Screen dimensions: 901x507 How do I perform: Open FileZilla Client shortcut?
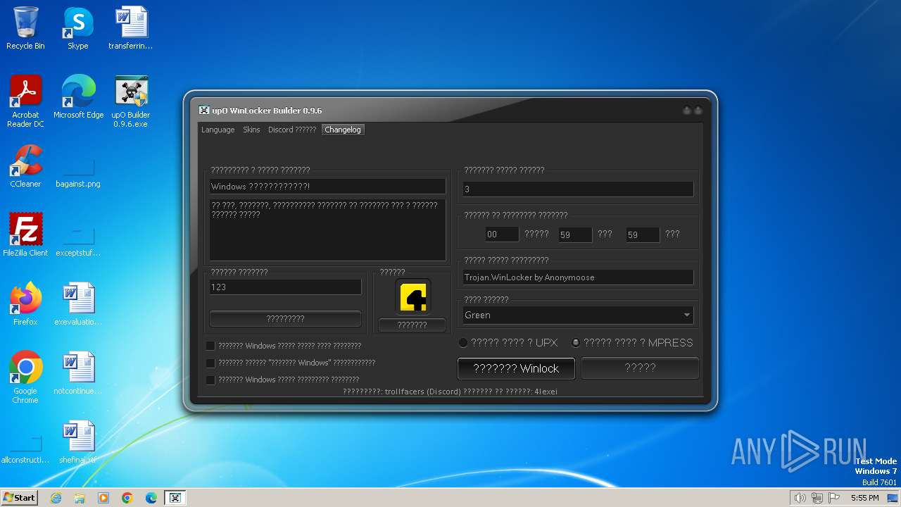(x=25, y=235)
